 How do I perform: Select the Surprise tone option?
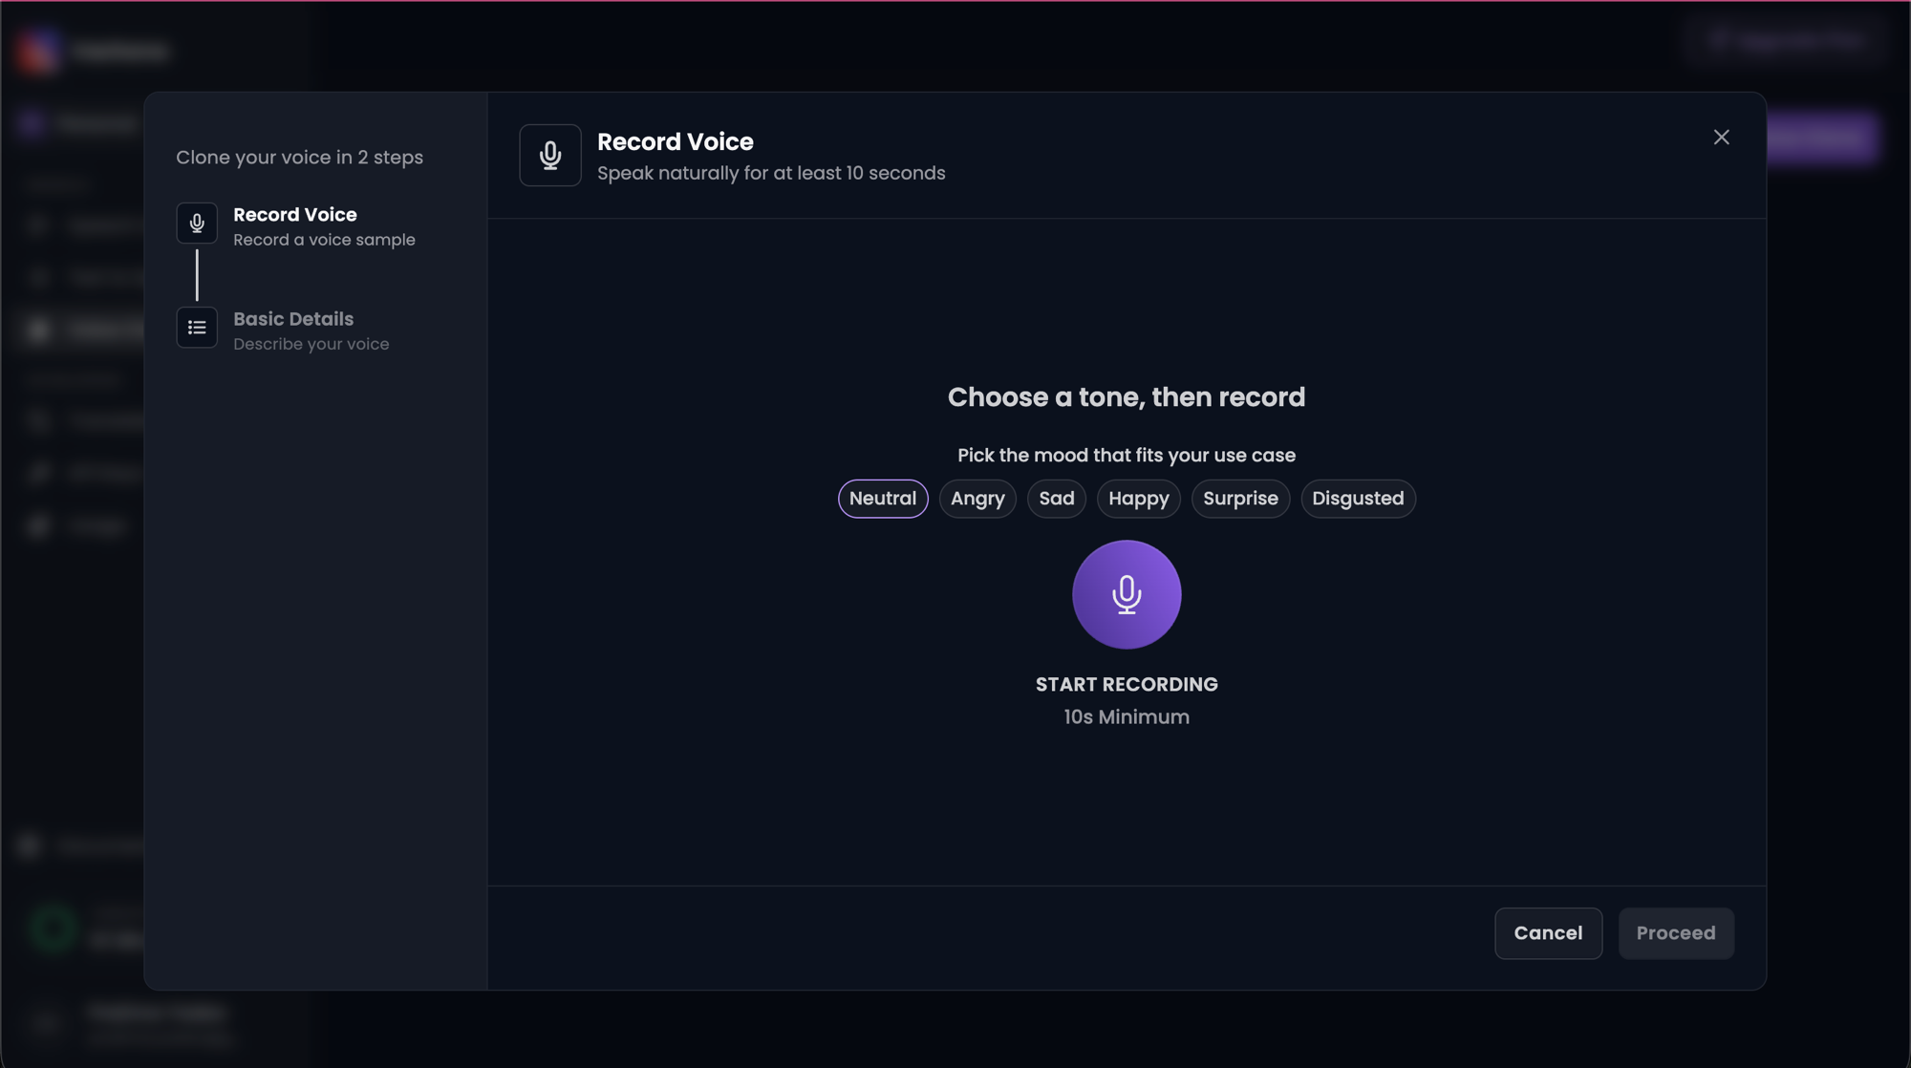(x=1239, y=499)
